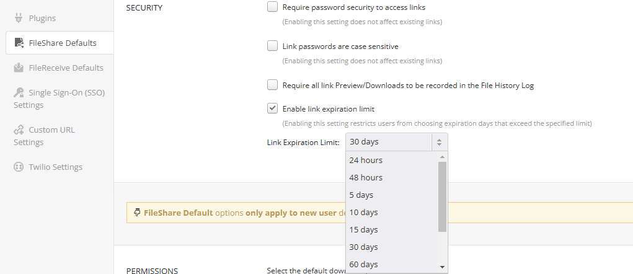
Task: Open the Plugins settings page
Action: tap(42, 18)
